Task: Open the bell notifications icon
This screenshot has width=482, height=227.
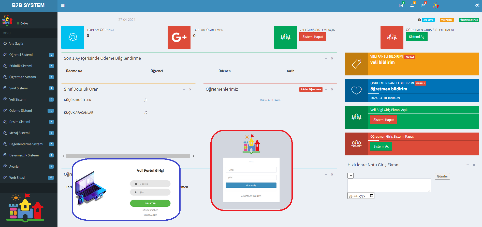Action: [x=412, y=5]
